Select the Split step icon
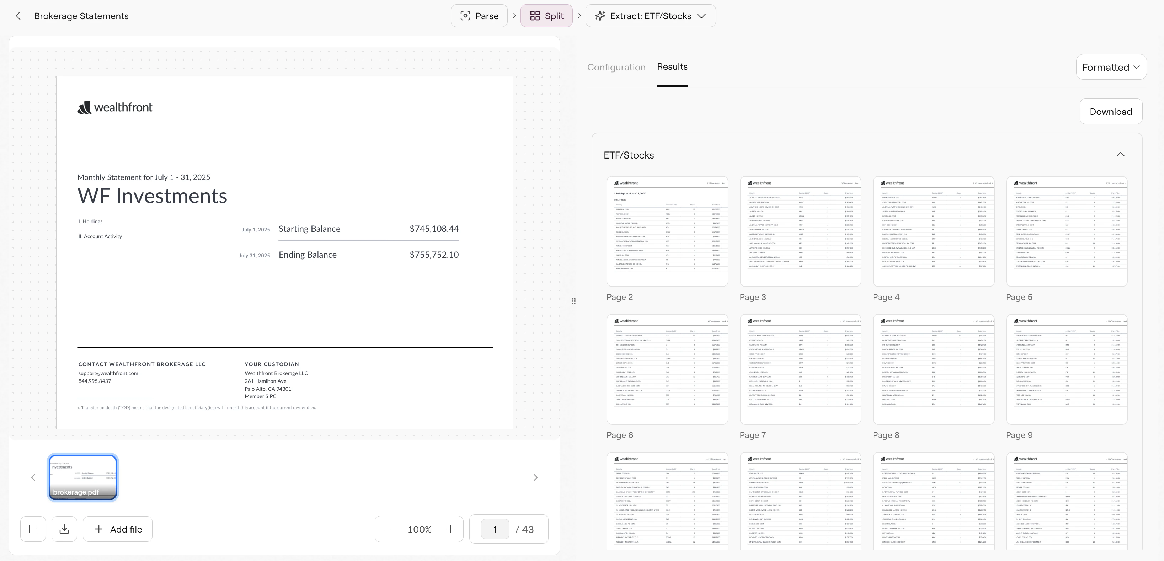This screenshot has height=561, width=1164. click(535, 15)
